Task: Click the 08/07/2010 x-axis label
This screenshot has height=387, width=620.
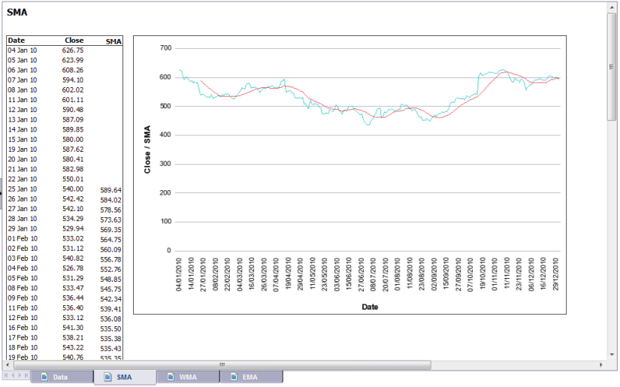Action: point(373,274)
